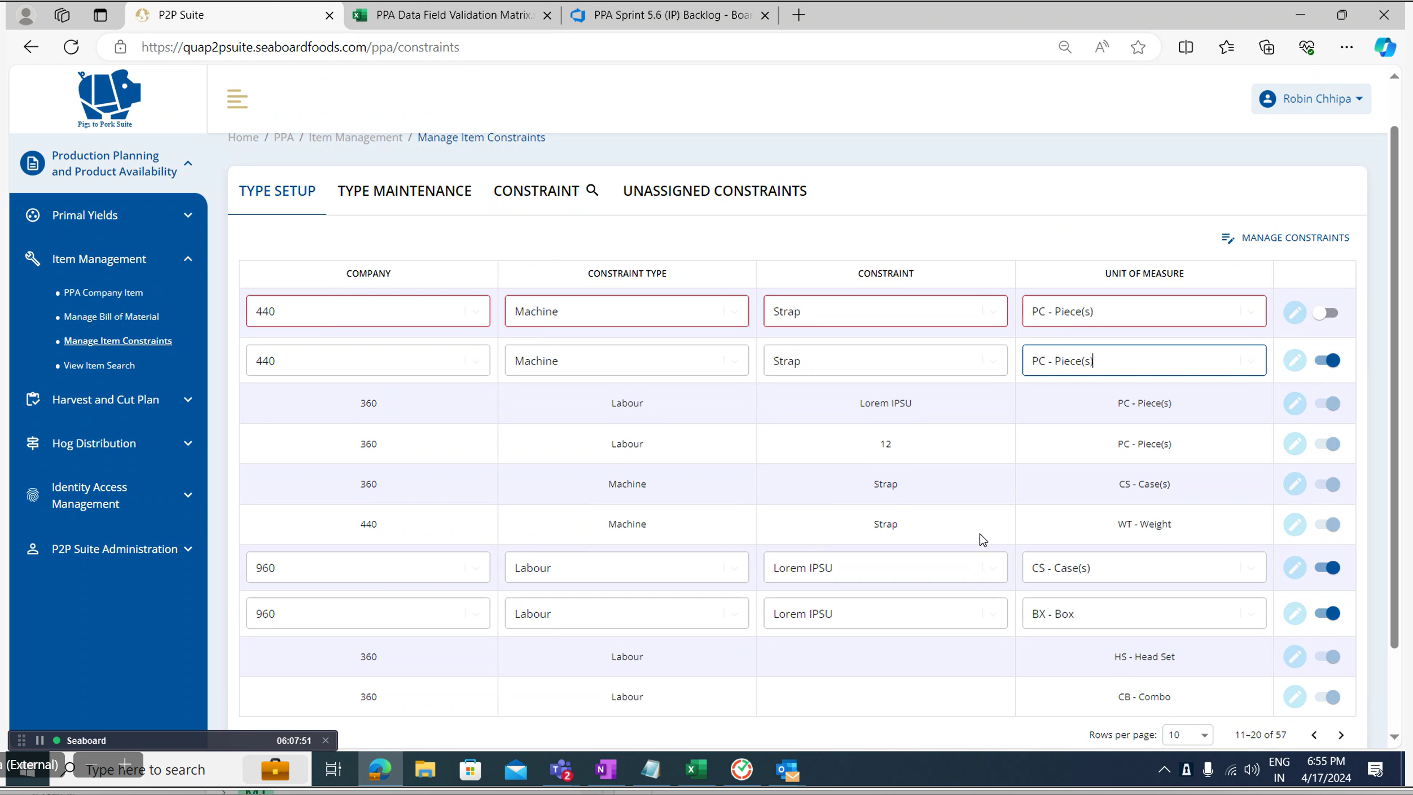
Task: Open the UNASSIGNED CONSTRAINTS tab
Action: [x=714, y=191]
